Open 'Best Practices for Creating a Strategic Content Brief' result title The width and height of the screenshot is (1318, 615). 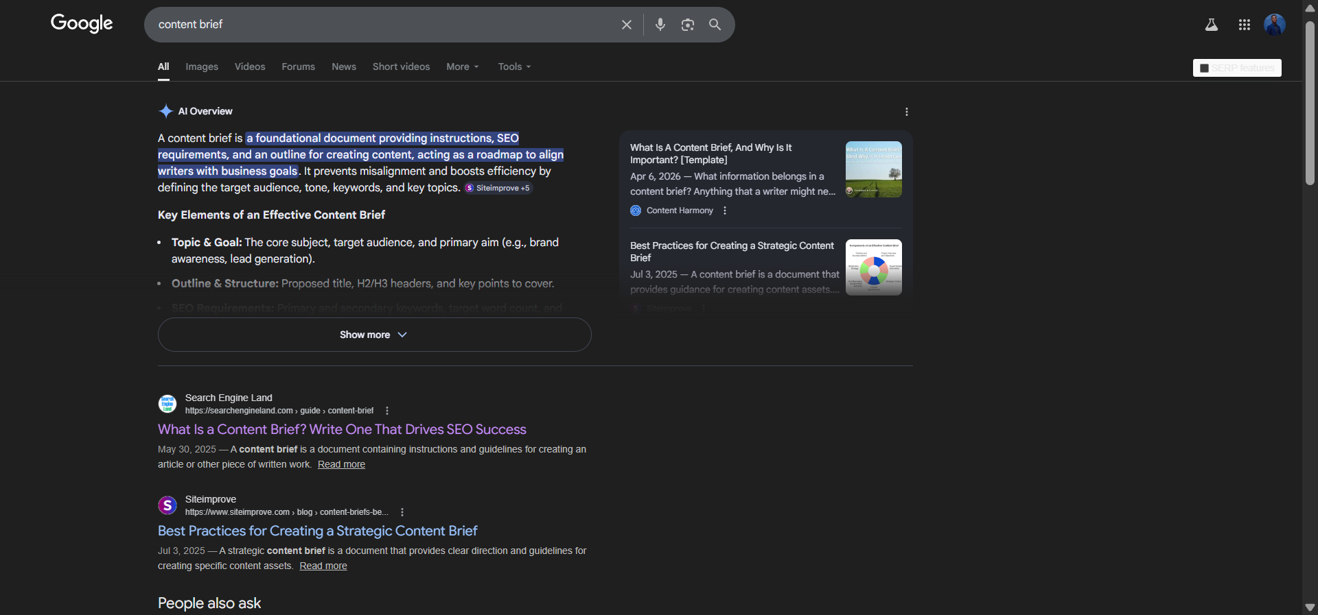(x=318, y=531)
